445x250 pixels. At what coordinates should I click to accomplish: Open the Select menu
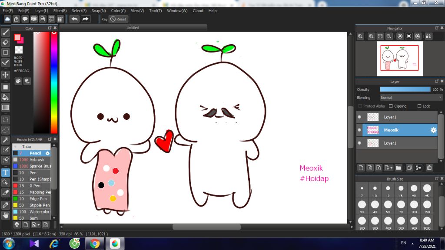(79, 11)
